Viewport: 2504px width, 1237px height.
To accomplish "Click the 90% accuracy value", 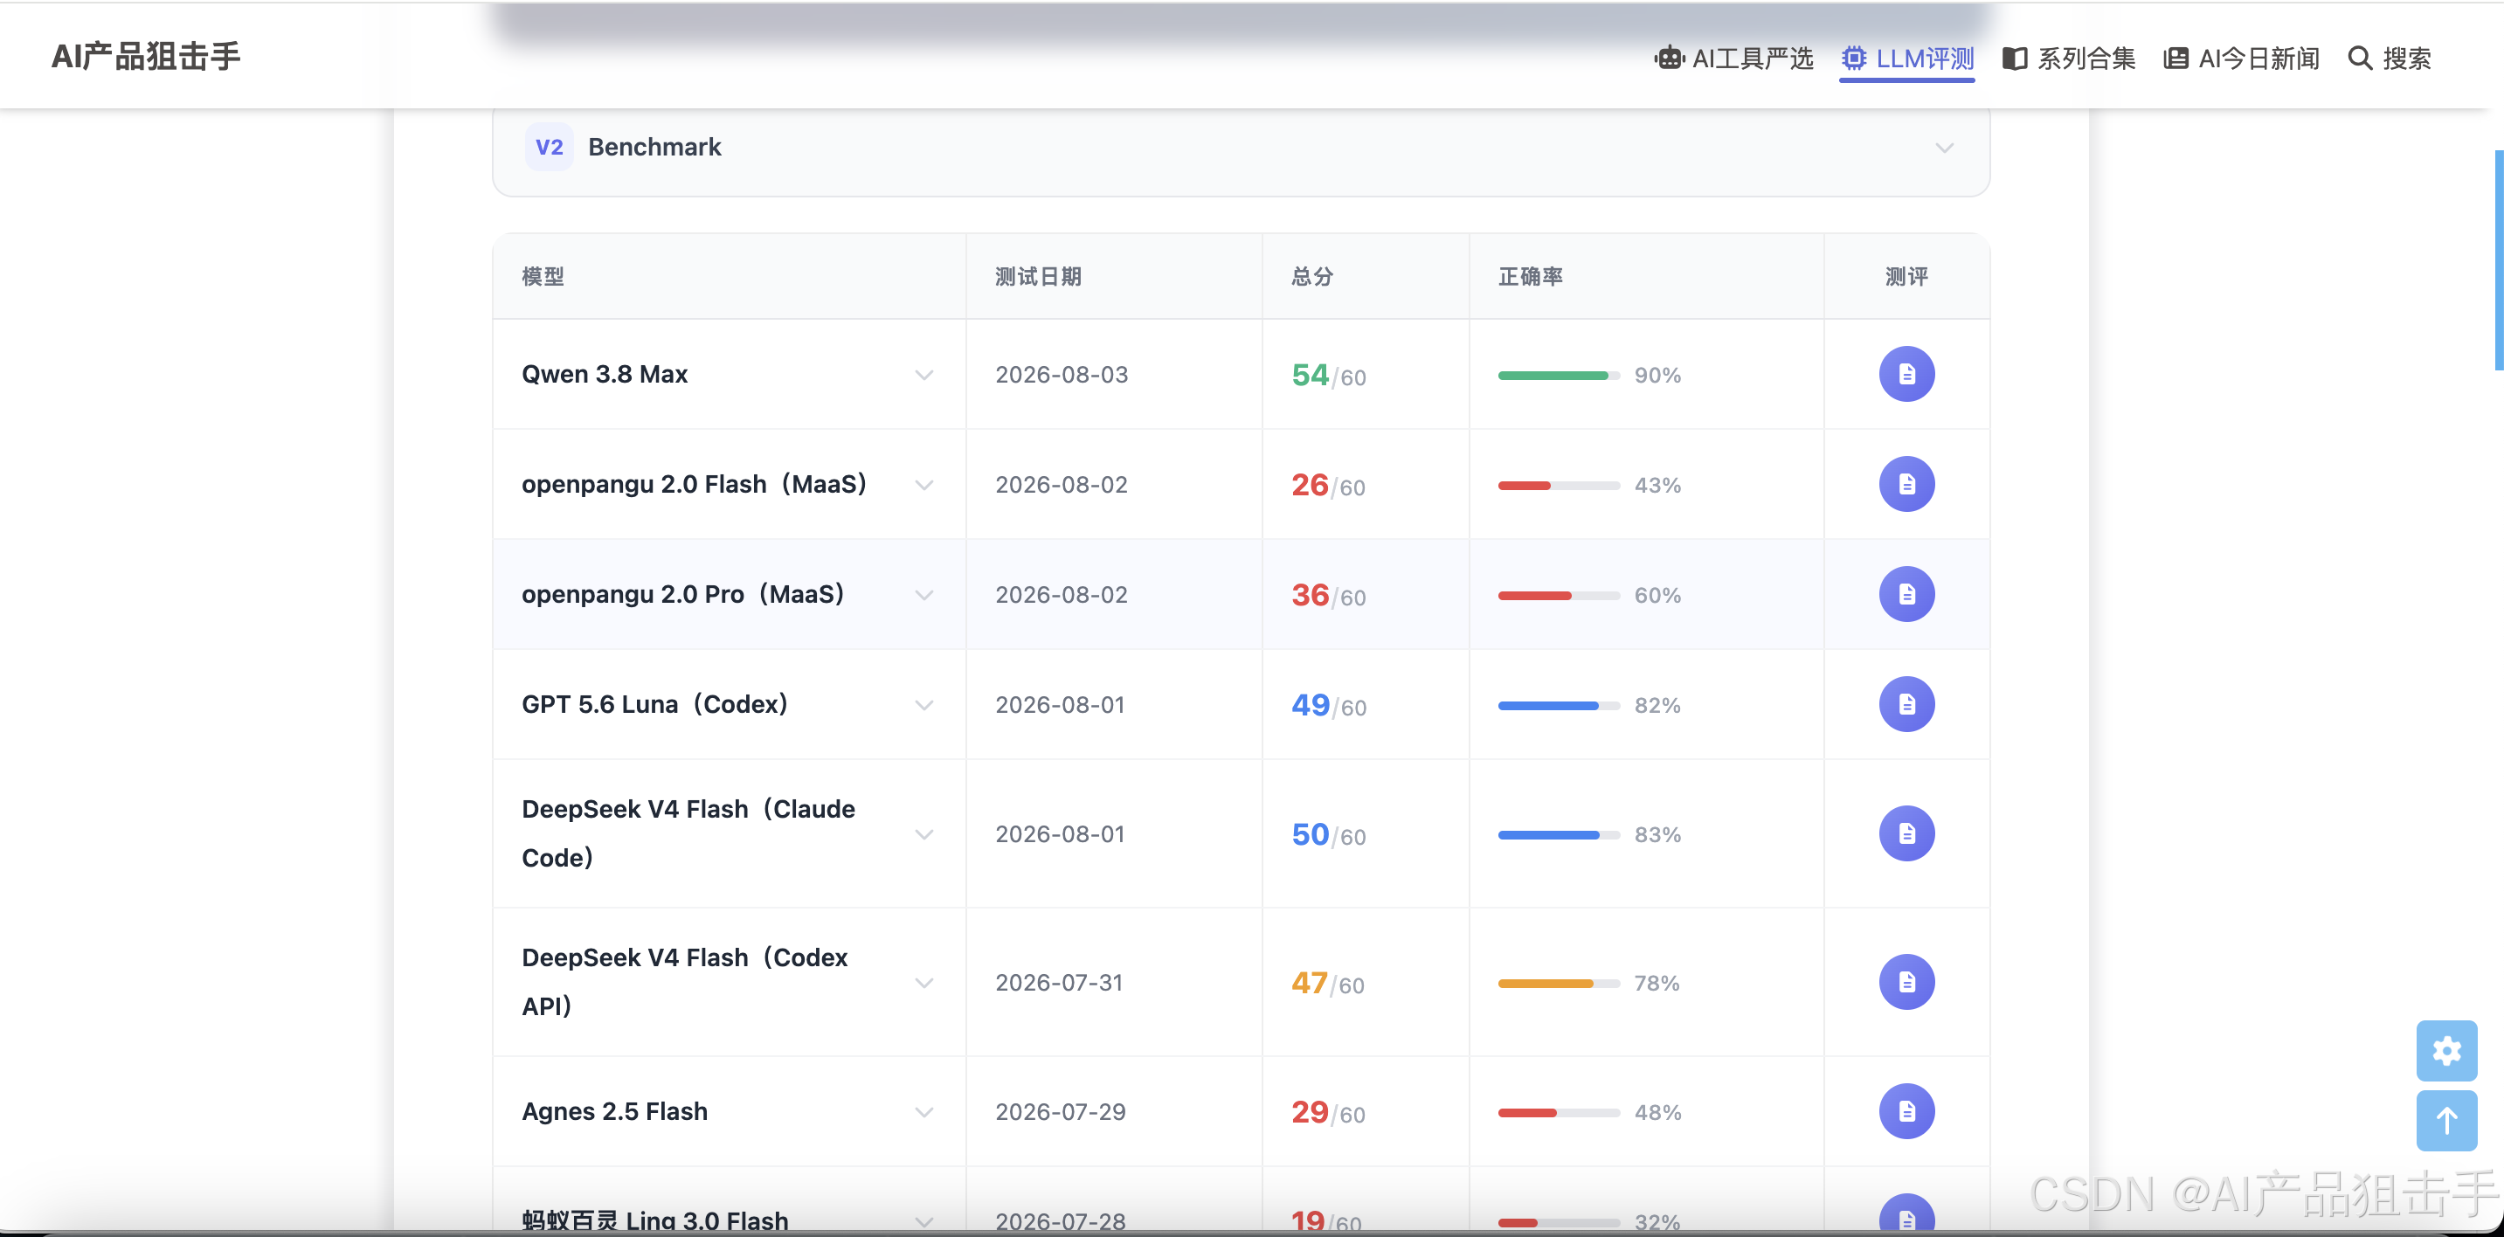I will point(1657,375).
